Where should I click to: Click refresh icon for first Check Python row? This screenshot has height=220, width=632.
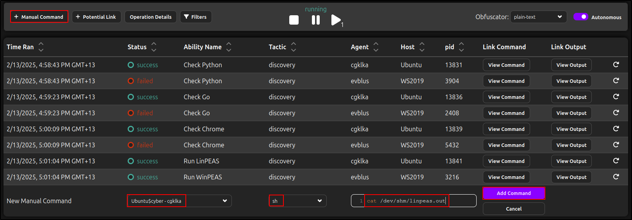(616, 64)
